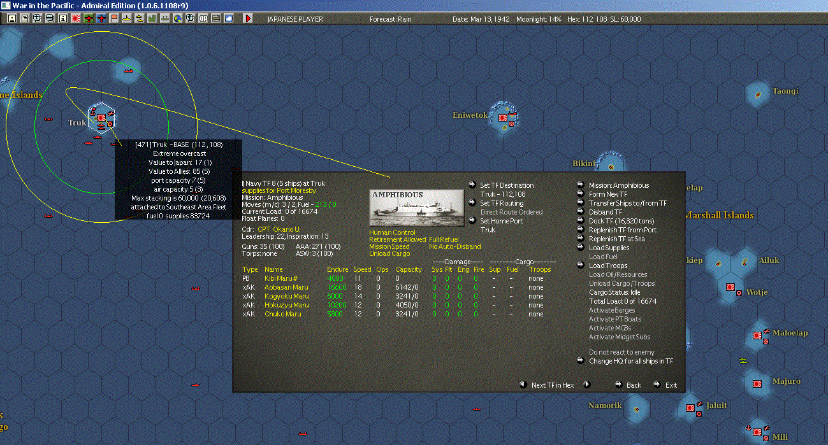
Task: Choose Transfer Ships to/from TF
Action: [628, 203]
